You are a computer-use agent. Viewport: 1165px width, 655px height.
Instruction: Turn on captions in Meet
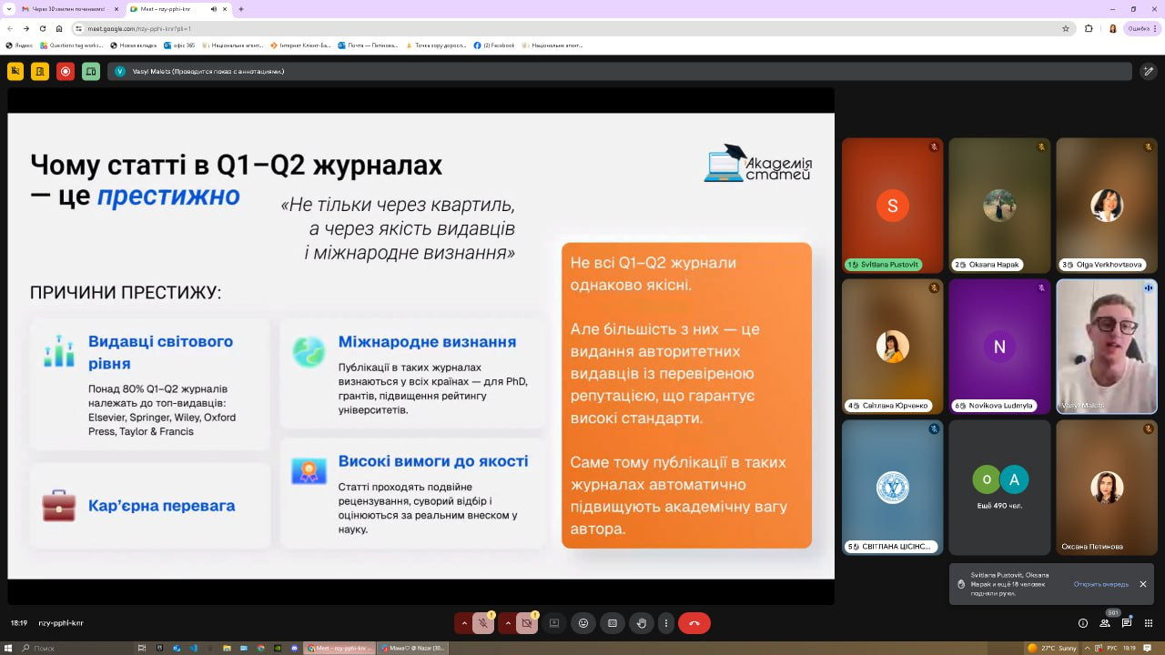pos(613,623)
